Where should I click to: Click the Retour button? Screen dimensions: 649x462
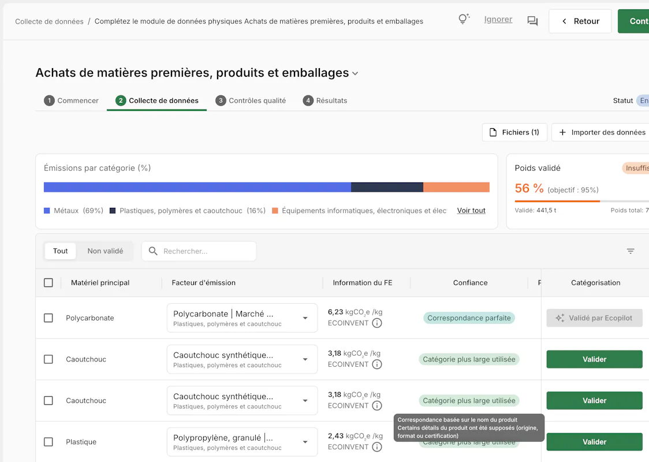580,21
